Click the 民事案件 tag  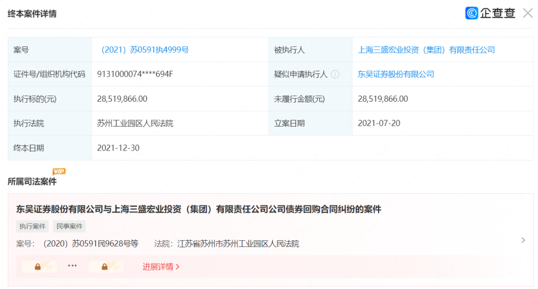click(x=69, y=226)
